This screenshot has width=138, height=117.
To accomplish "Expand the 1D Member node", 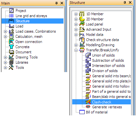I will (76, 14).
